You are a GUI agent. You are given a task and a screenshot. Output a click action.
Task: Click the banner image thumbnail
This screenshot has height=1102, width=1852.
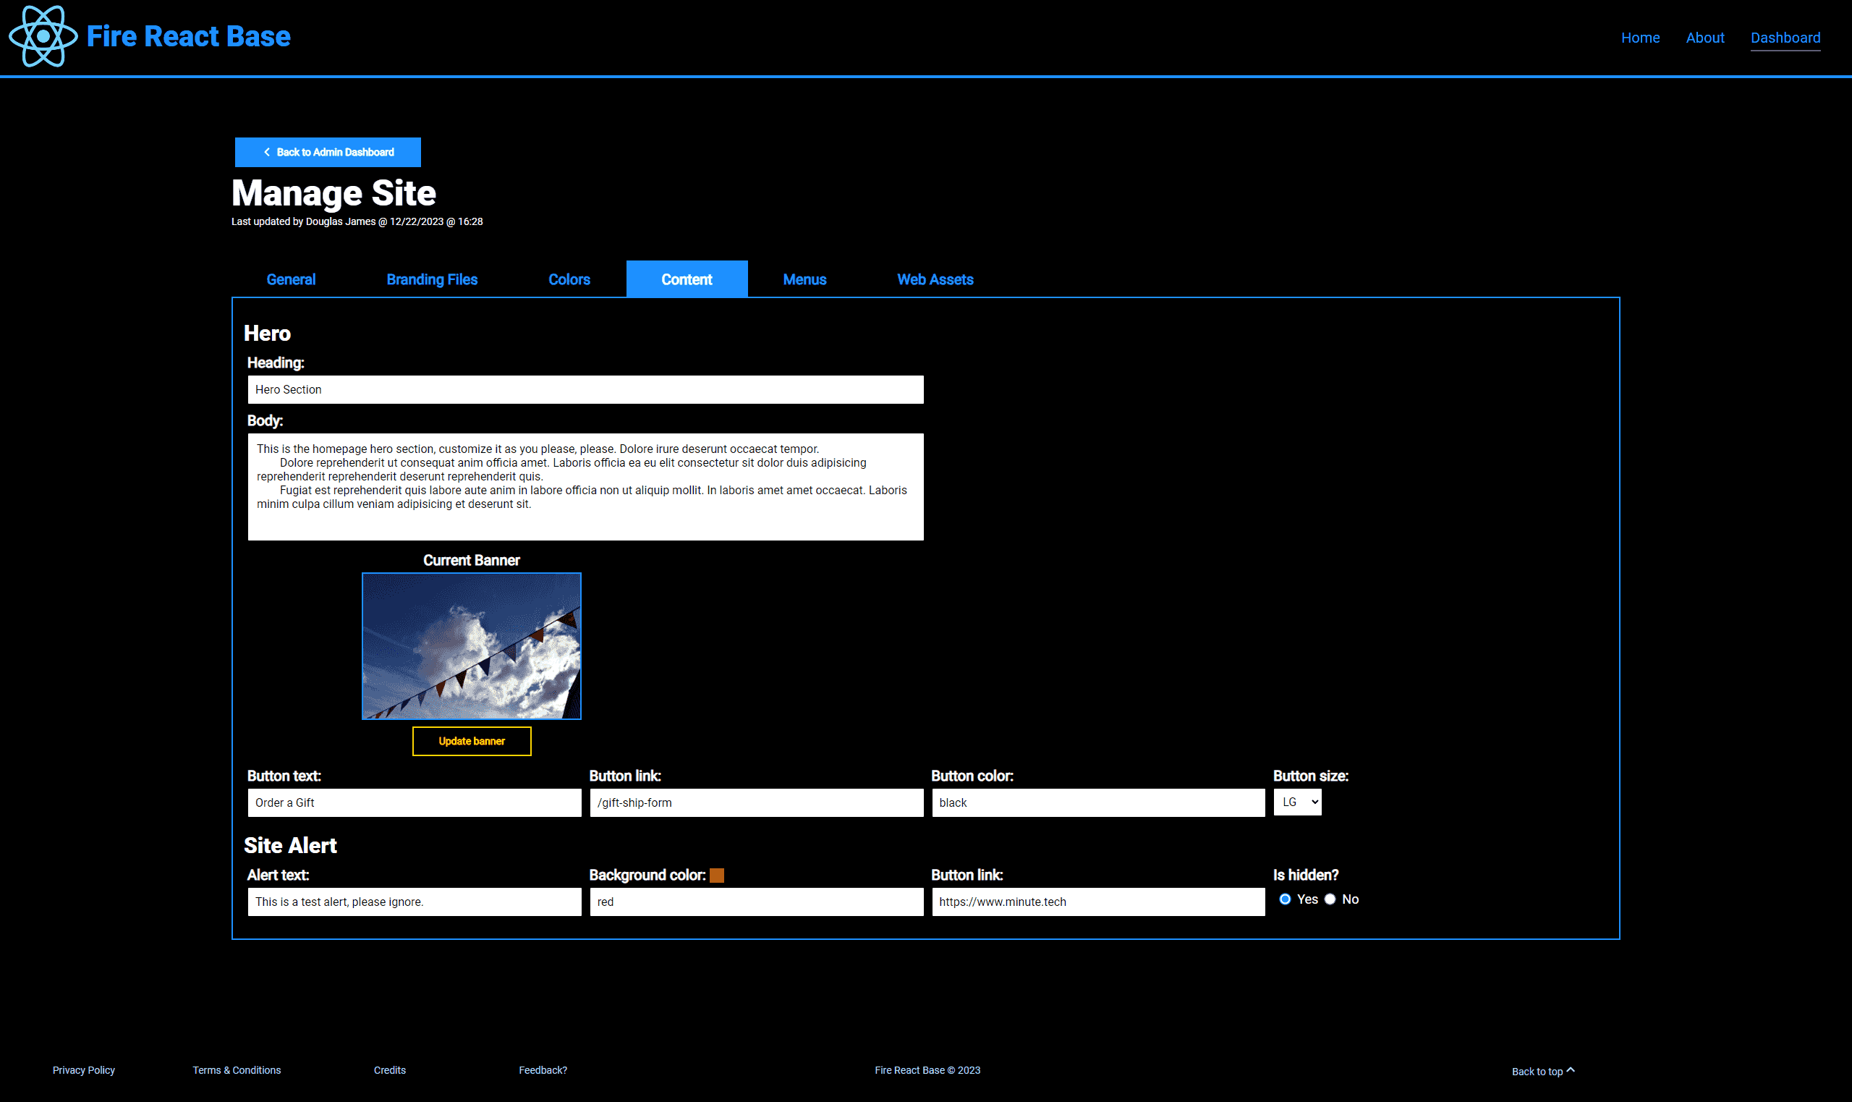pos(471,645)
